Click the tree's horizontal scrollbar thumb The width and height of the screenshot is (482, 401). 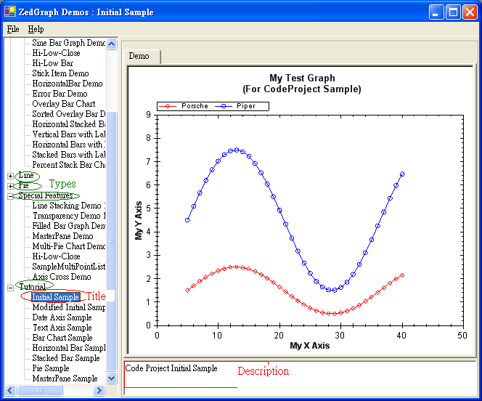40,391
